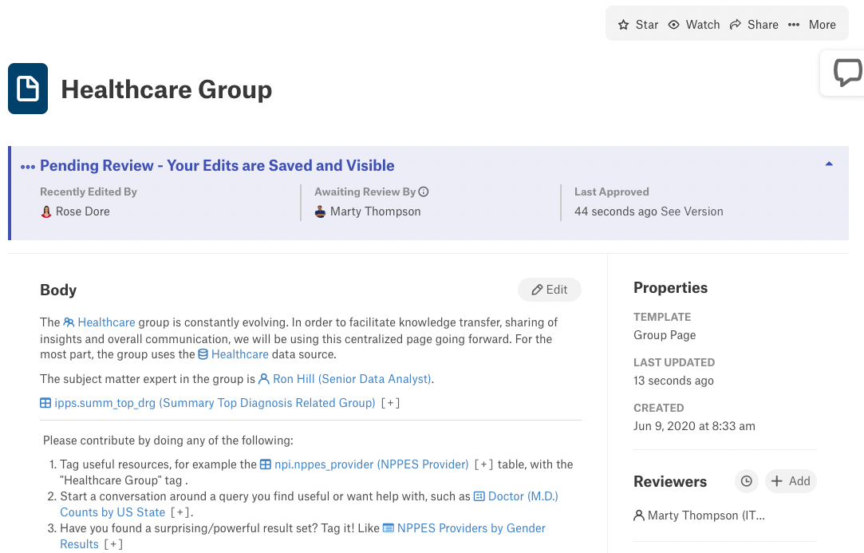The height and width of the screenshot is (553, 864).
Task: Click the database icon before Healthcare source
Action: [203, 354]
